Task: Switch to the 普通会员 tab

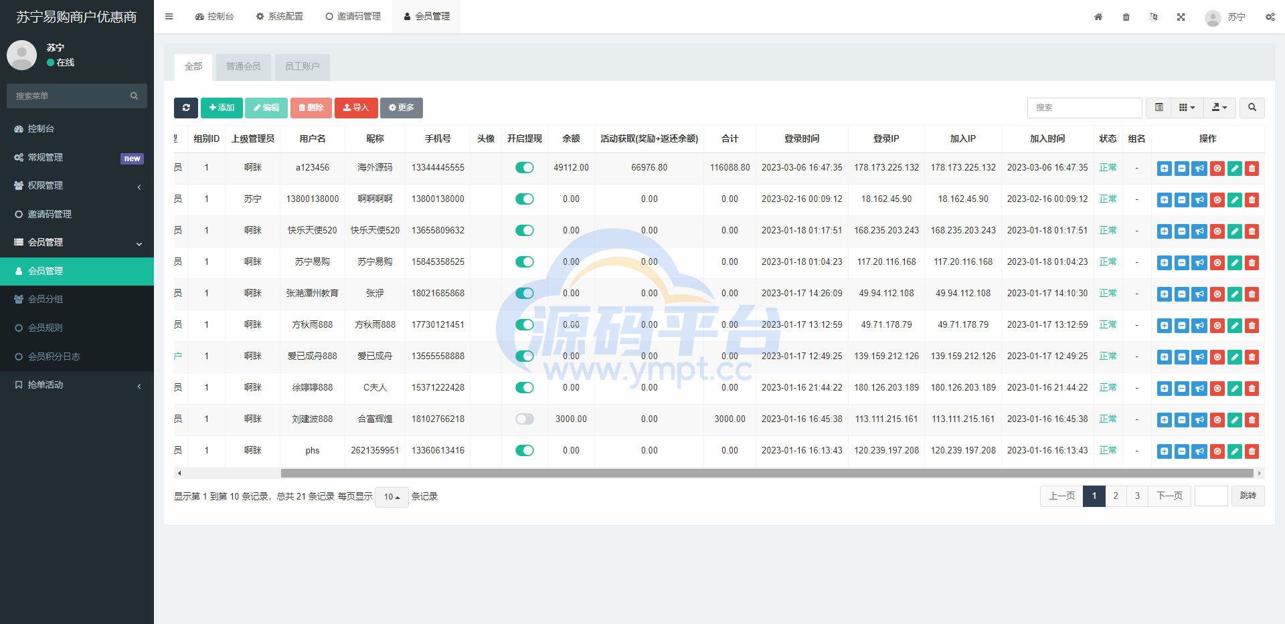Action: tap(244, 67)
